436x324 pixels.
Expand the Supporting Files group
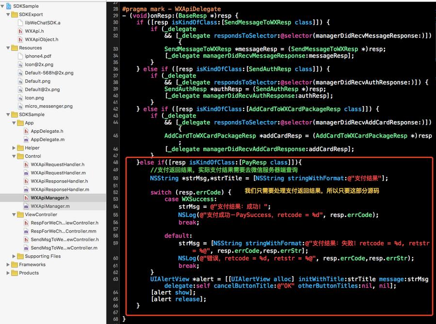tap(14, 256)
